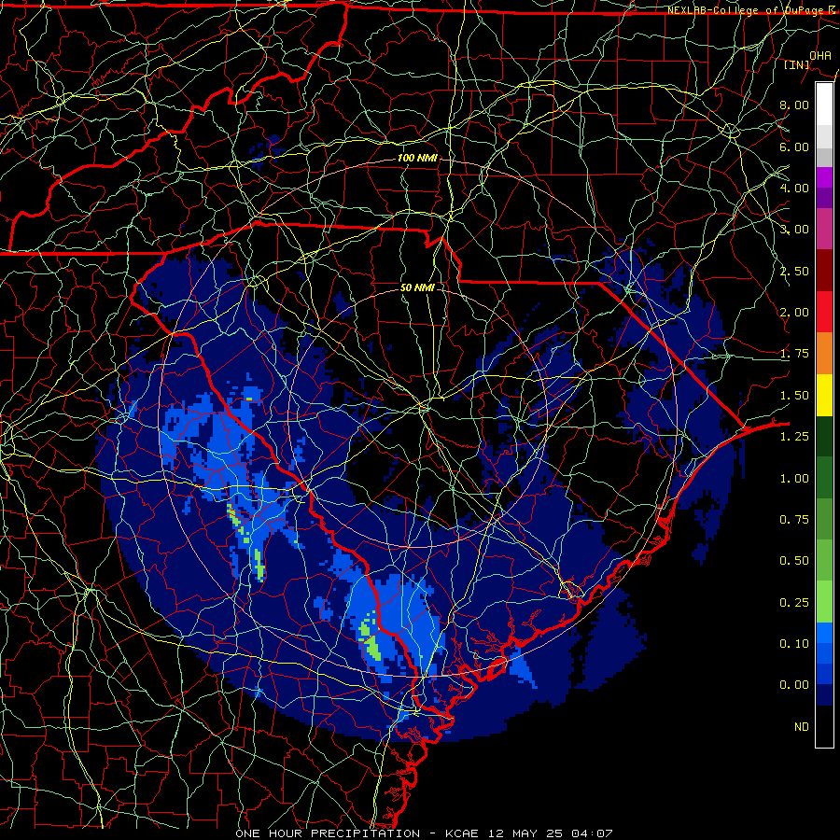Screen dimensions: 840x840
Task: Click the white color swatch in legend
Action: coord(824,105)
